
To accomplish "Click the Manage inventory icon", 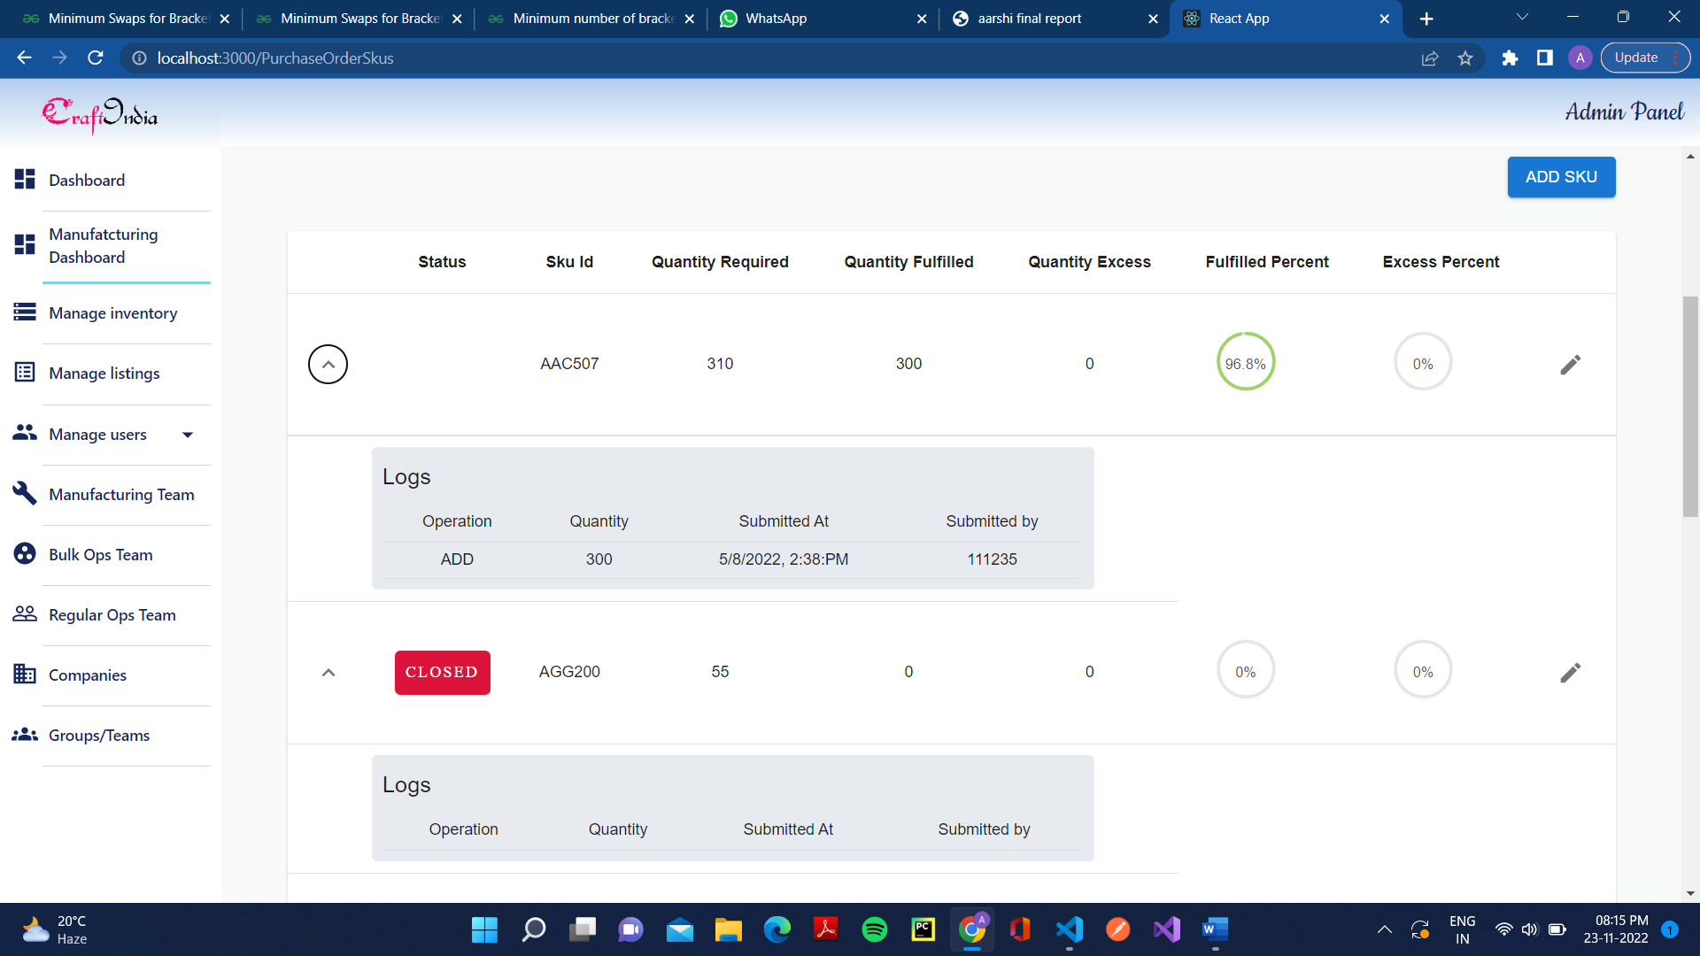I will pyautogui.click(x=24, y=312).
